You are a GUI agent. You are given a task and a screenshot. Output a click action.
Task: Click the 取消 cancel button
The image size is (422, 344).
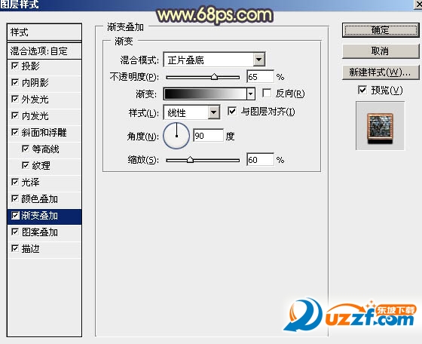coord(381,51)
